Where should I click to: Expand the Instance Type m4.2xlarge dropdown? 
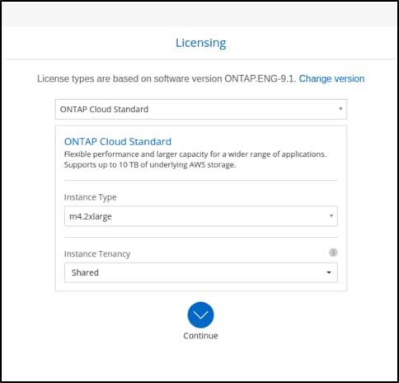(201, 216)
